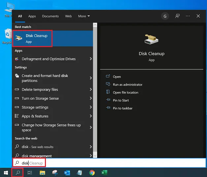
Task: Click the Change how Storage Sense icon
Action: tap(17, 125)
